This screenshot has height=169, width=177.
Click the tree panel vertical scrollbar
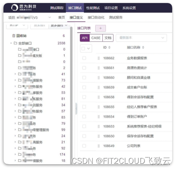tap(71, 95)
